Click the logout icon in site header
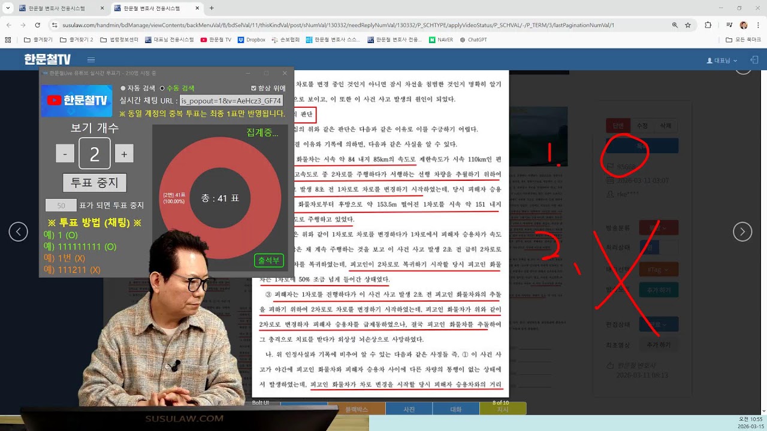Screen dimensions: 767x431 click(x=754, y=60)
